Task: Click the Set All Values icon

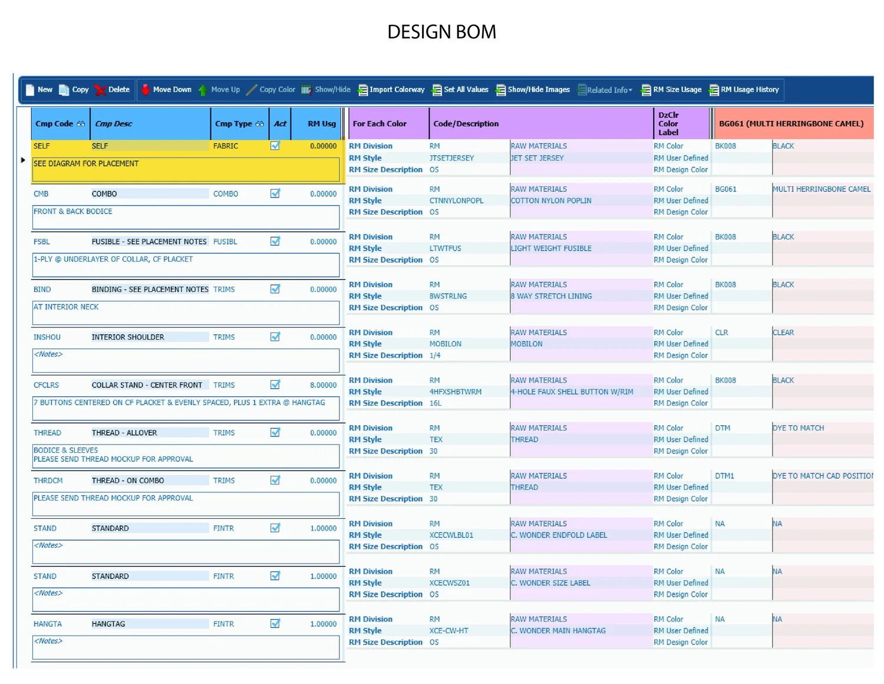Action: coord(437,90)
